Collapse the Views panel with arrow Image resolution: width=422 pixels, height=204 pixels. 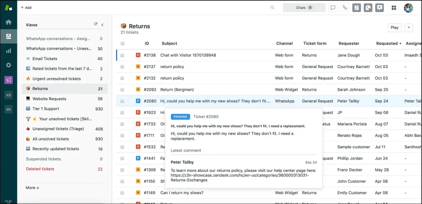(x=103, y=25)
